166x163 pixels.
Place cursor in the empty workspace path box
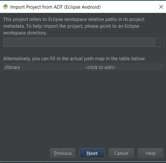79,42
